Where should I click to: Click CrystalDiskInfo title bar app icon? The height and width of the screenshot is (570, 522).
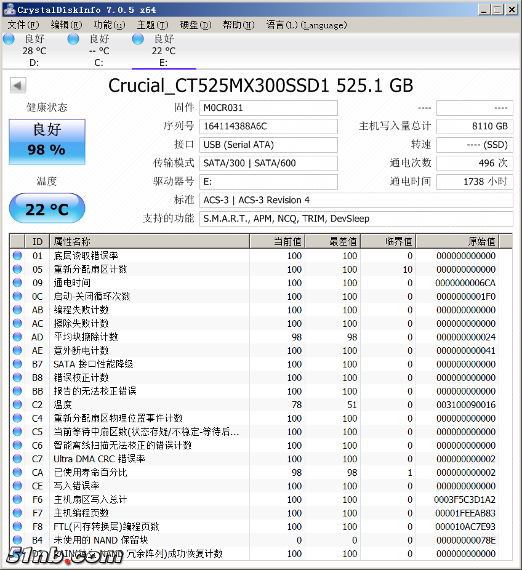point(9,9)
